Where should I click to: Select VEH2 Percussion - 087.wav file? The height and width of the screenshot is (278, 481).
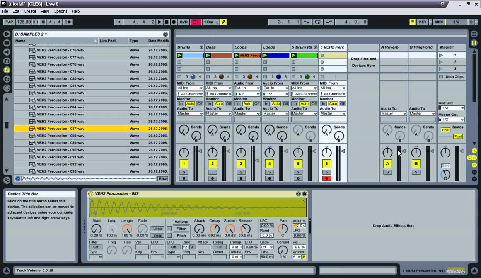point(92,129)
